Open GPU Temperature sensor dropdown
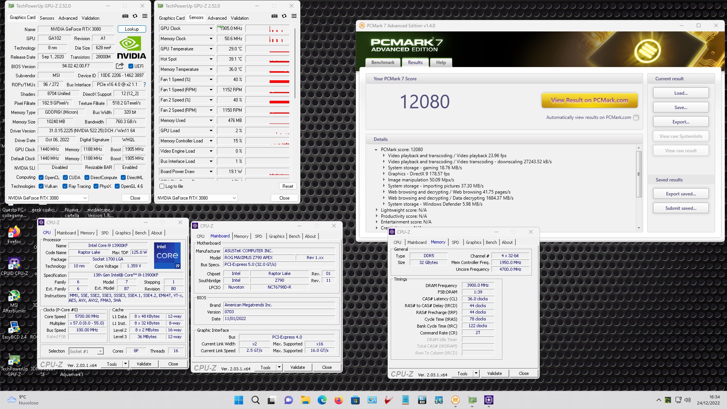The width and height of the screenshot is (727, 409). point(211,49)
